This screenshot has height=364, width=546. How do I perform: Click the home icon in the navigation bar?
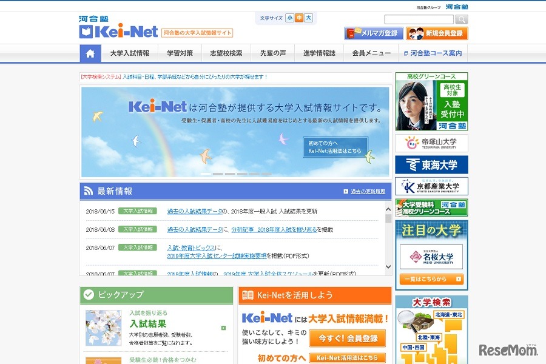tap(90, 53)
